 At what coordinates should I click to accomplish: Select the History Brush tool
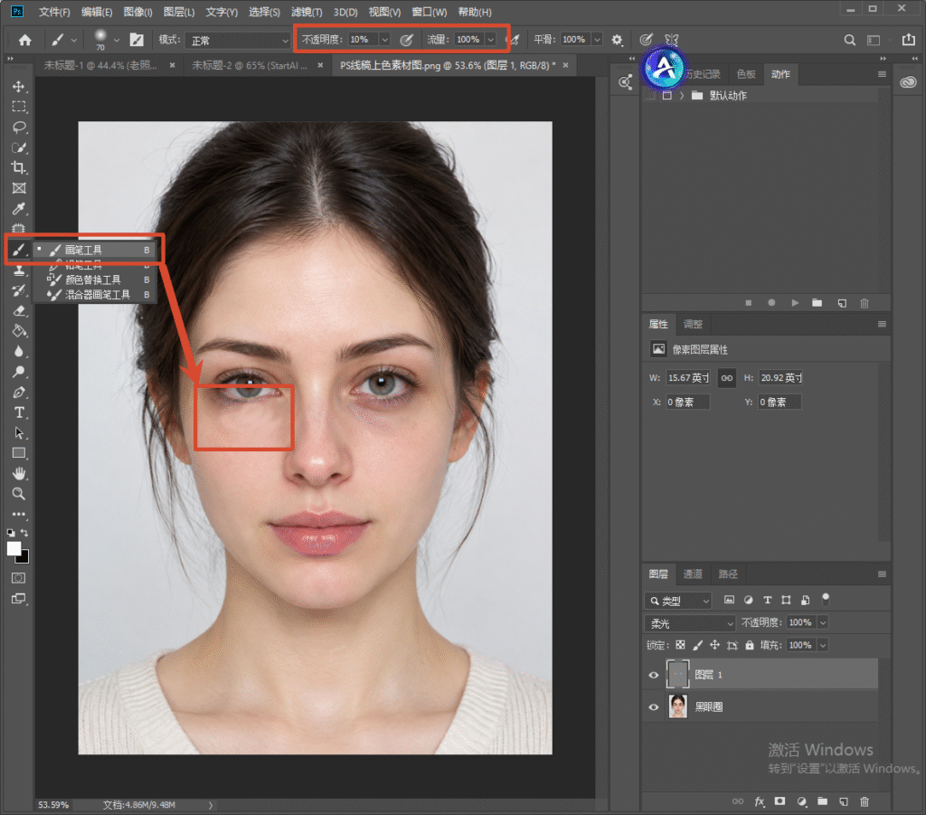tap(19, 290)
